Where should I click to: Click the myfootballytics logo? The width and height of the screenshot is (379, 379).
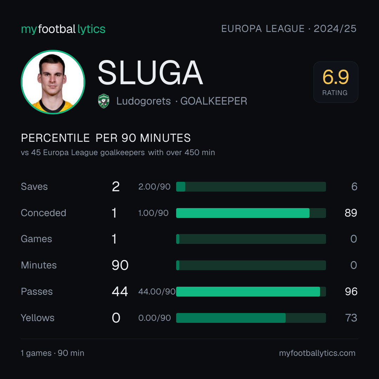pyautogui.click(x=63, y=29)
